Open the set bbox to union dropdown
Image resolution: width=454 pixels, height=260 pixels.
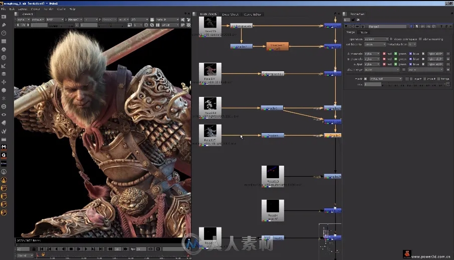(375, 44)
